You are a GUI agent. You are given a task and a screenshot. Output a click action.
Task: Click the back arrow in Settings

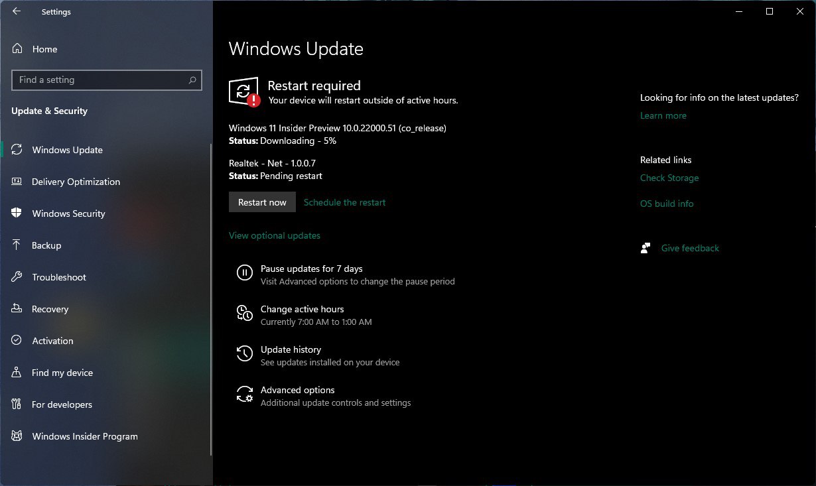click(x=17, y=11)
